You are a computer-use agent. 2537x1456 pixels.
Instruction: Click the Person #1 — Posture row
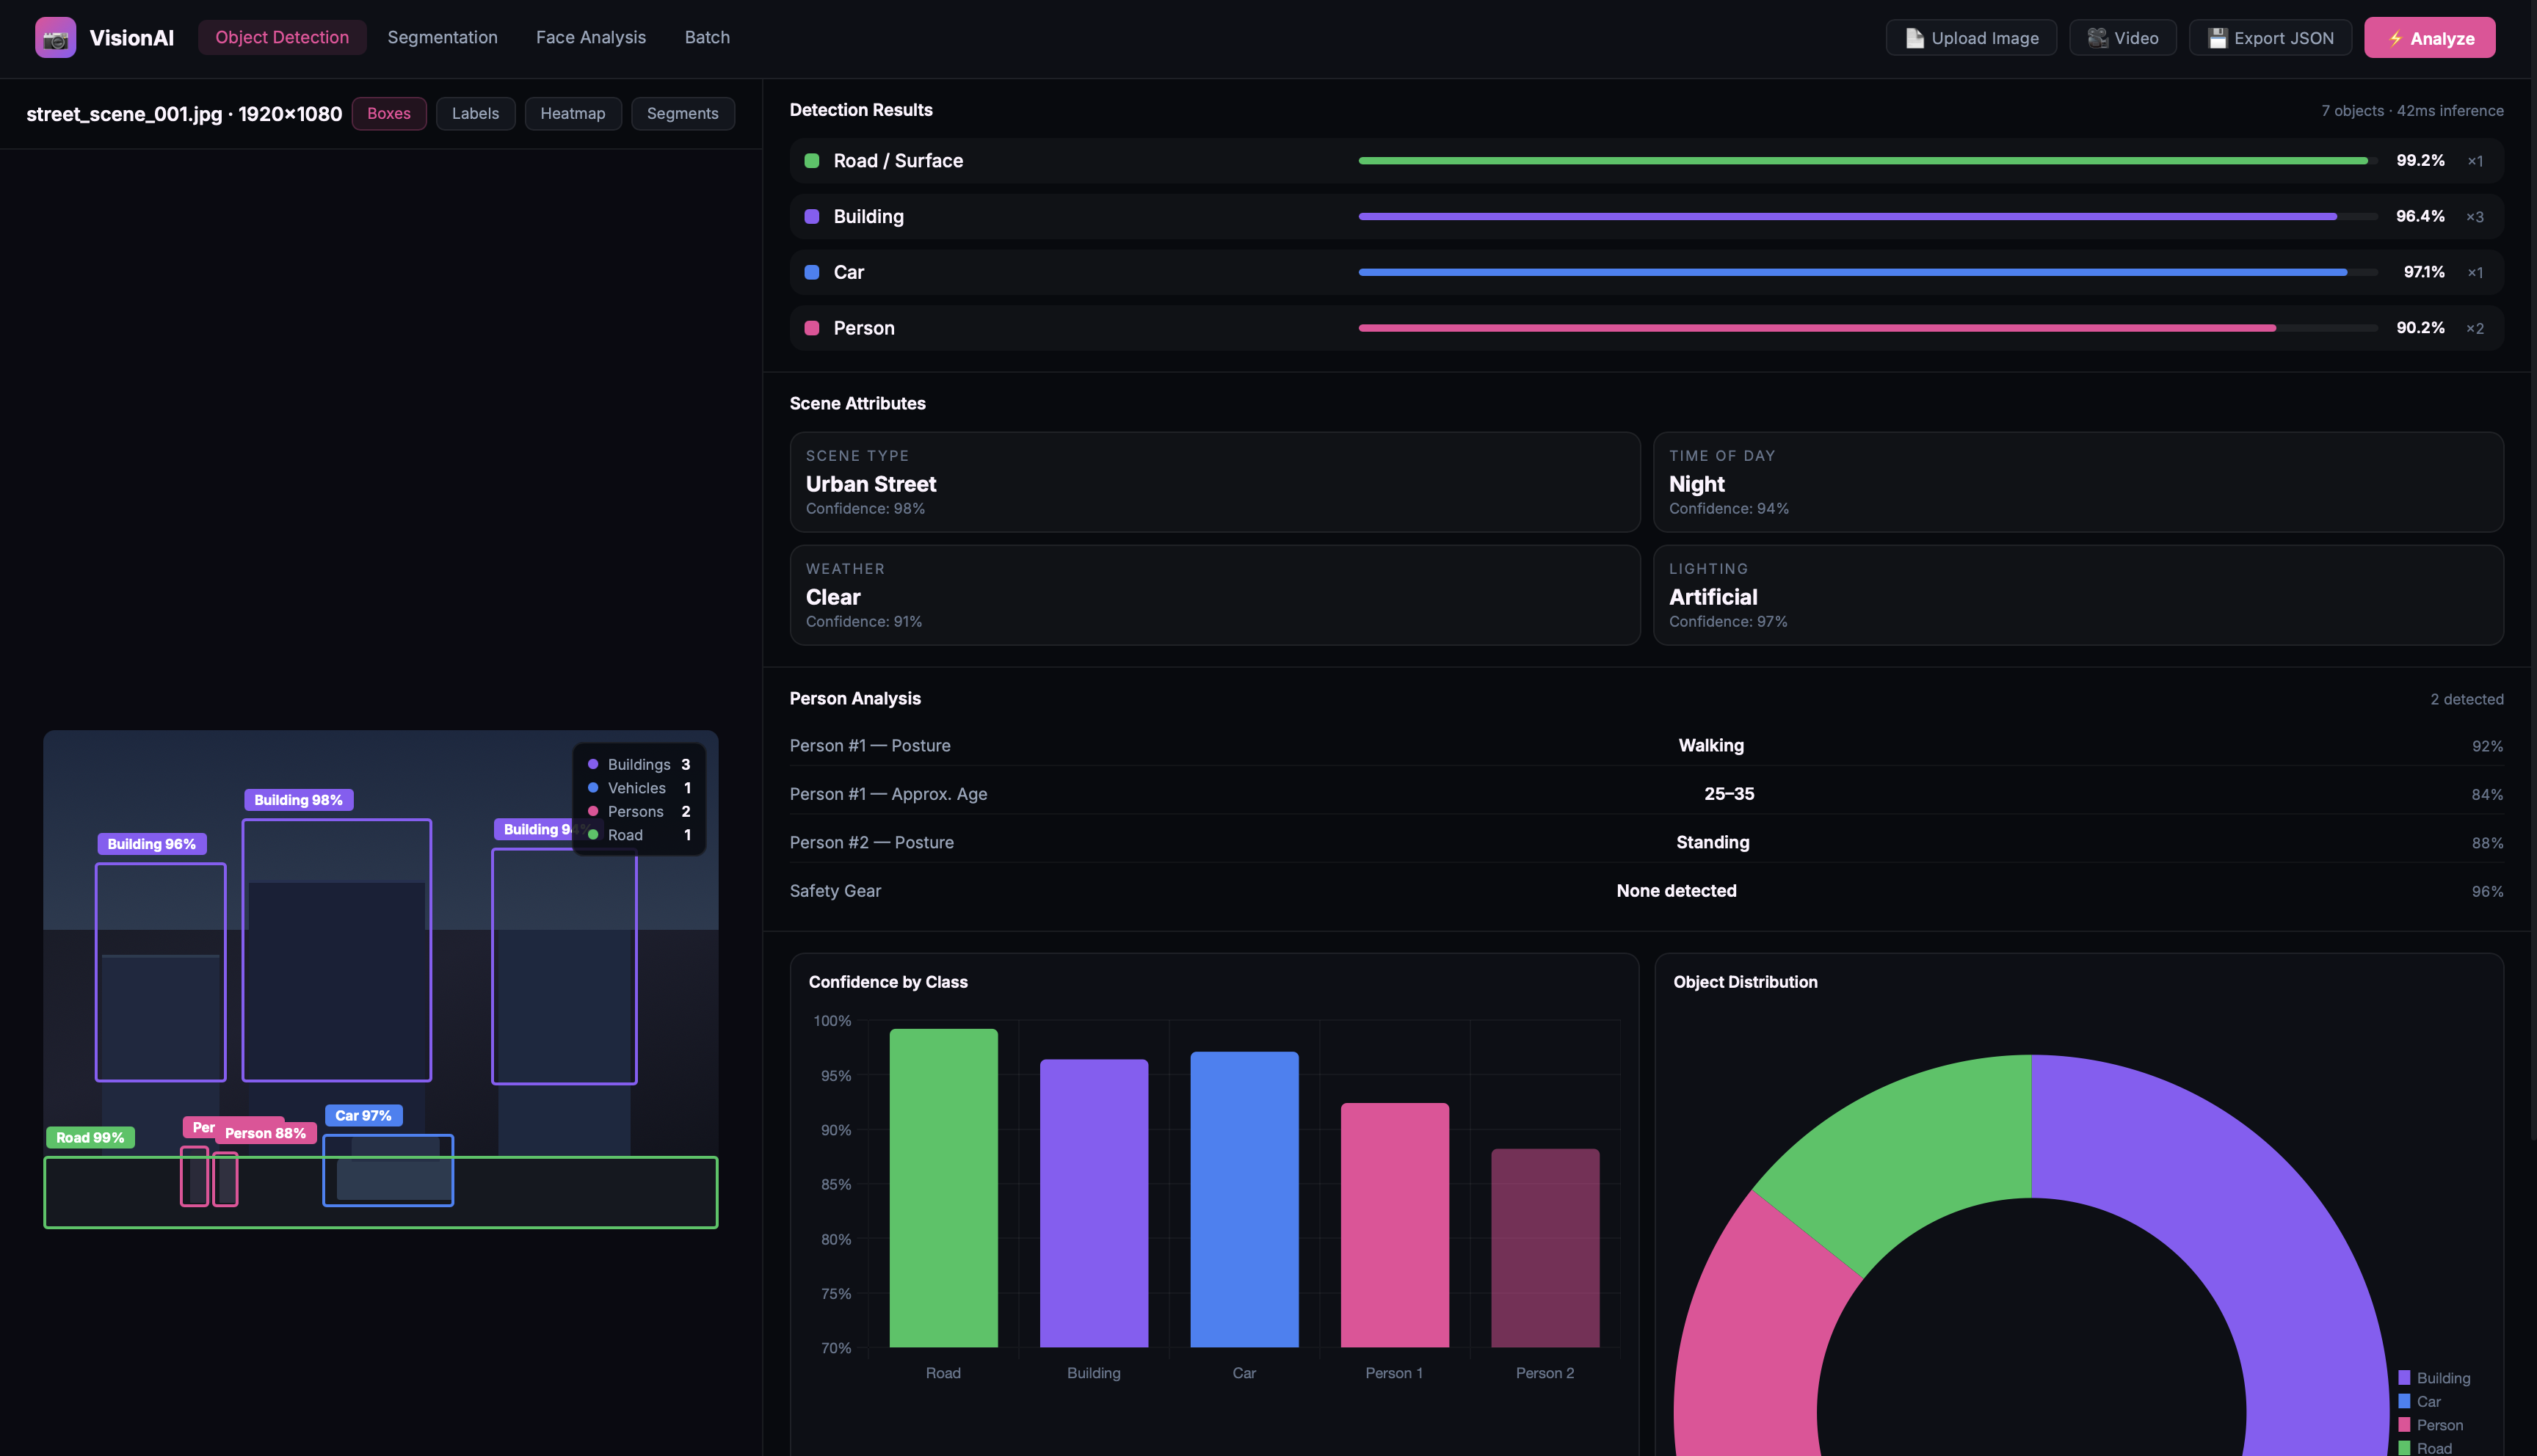1647,746
